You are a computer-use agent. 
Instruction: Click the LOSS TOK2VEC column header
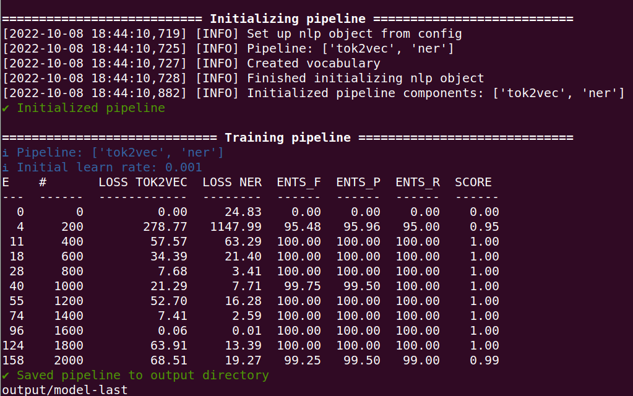[x=143, y=183]
